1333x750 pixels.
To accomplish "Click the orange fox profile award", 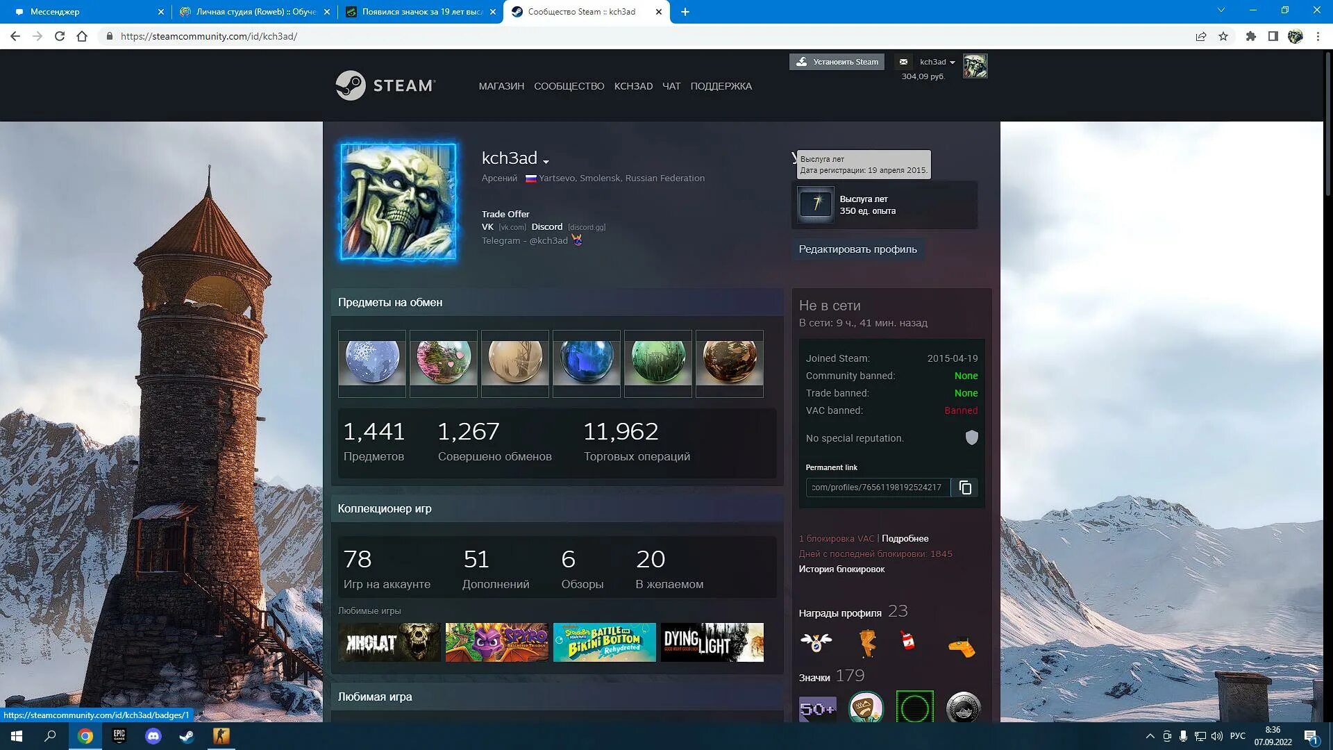I will click(866, 643).
